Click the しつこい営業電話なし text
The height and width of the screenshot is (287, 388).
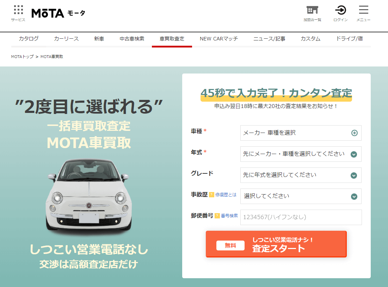(88, 249)
